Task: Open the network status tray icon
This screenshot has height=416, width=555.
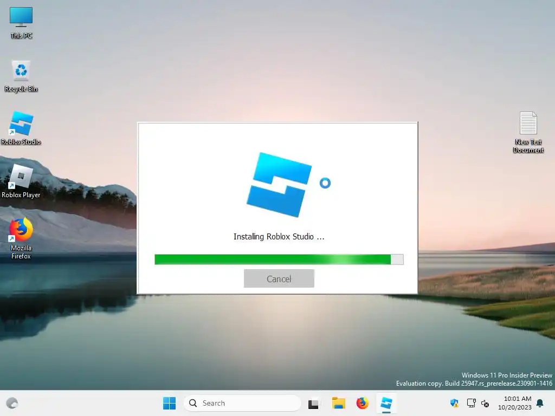Action: pyautogui.click(x=471, y=403)
